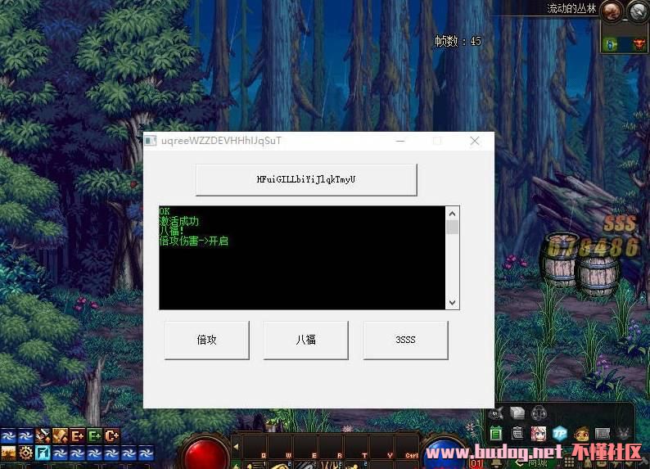Click the blue TP hexagon icon

tap(560, 433)
